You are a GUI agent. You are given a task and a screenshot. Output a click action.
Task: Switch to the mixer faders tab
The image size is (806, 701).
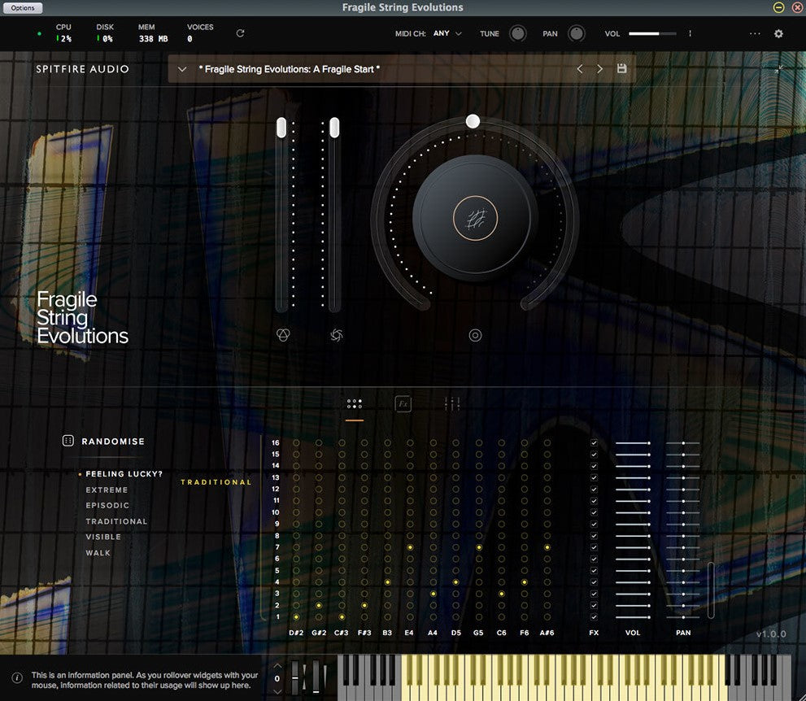452,403
